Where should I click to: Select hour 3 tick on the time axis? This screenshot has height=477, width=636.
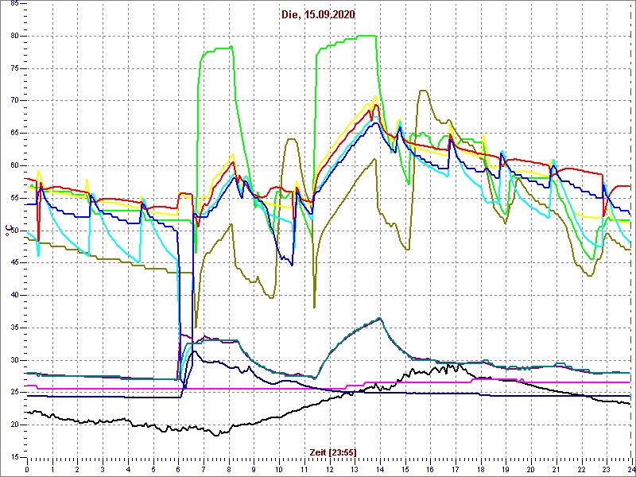103,469
